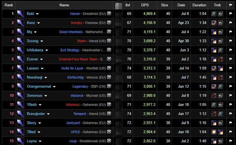Click Tilted's class icon
236x145 pixels.
pos(20,132)
